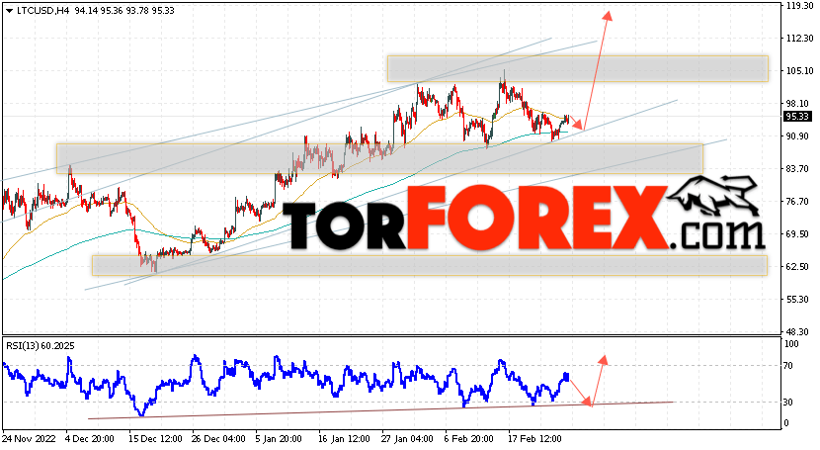Click the 119.30 price axis label
The width and height of the screenshot is (820, 450).
click(x=799, y=5)
